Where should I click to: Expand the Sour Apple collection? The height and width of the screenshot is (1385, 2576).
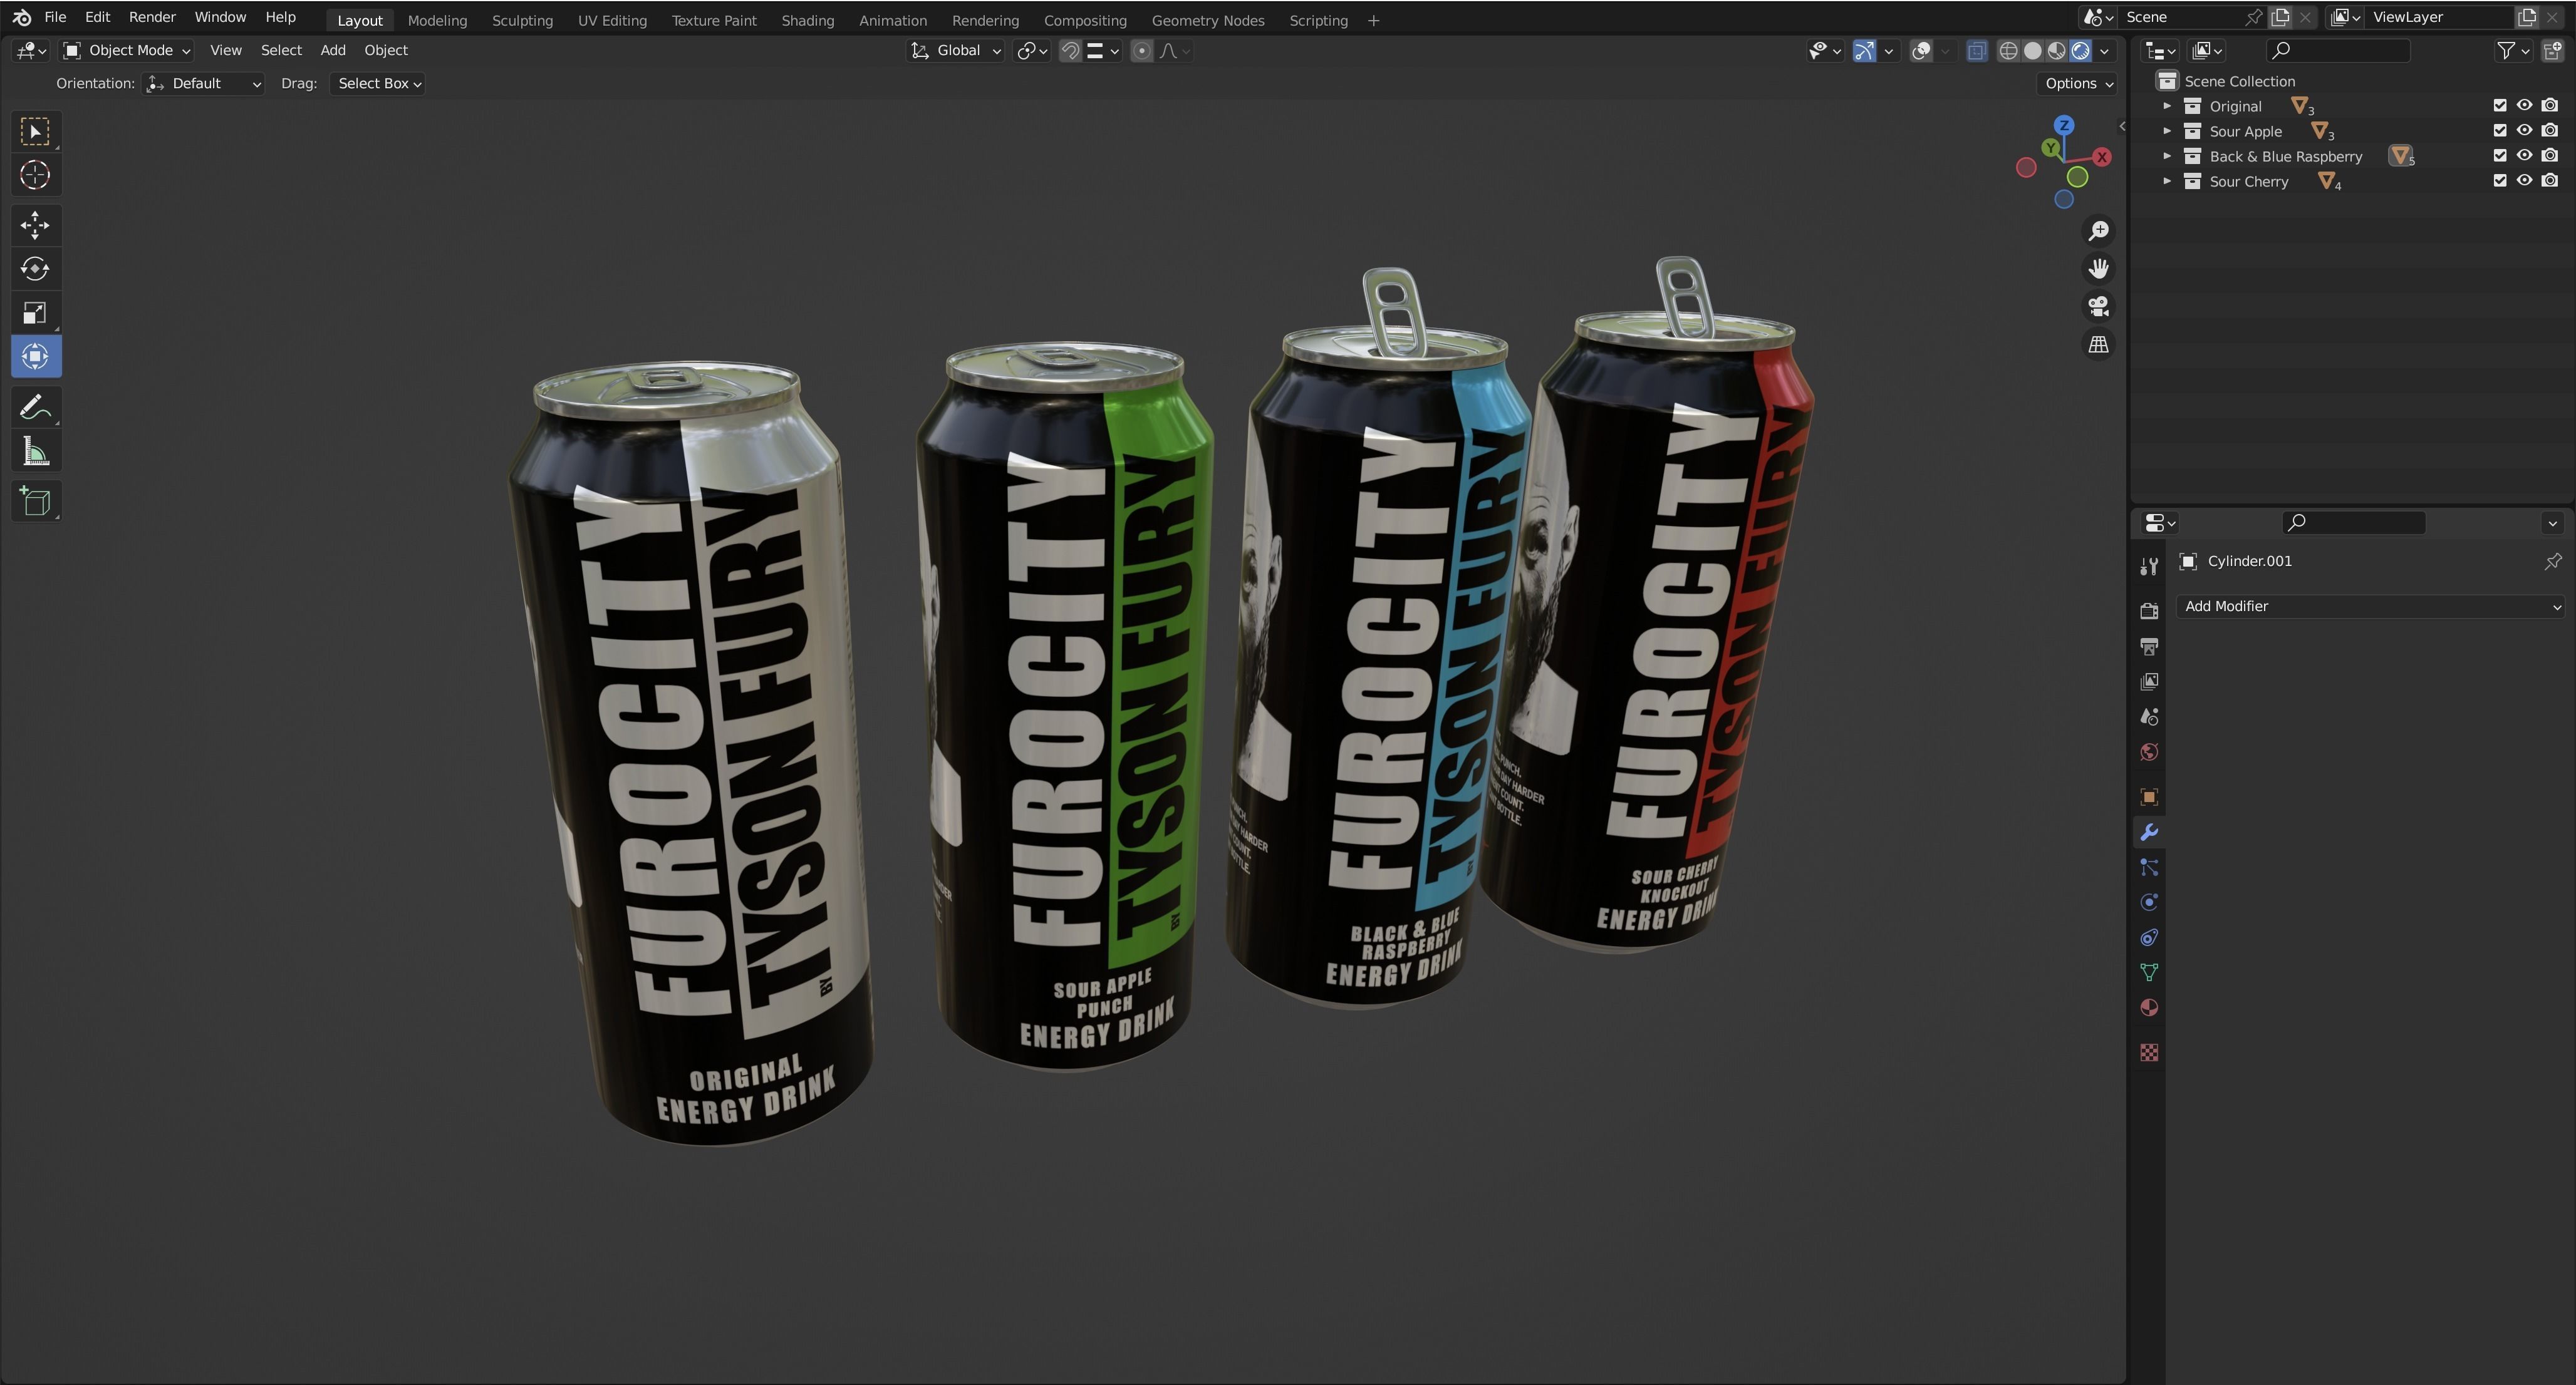pyautogui.click(x=2167, y=130)
